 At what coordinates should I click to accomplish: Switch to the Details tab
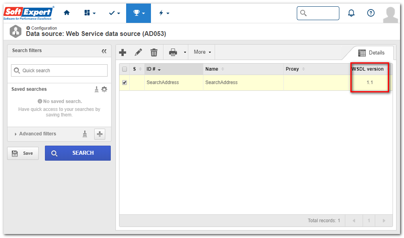coord(371,52)
